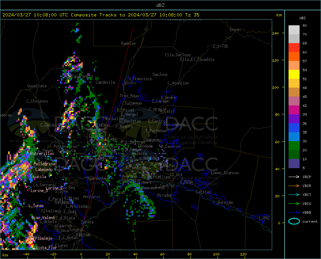Click the Potrerillos white label
This screenshot has height=259, width=321.
tap(42, 154)
